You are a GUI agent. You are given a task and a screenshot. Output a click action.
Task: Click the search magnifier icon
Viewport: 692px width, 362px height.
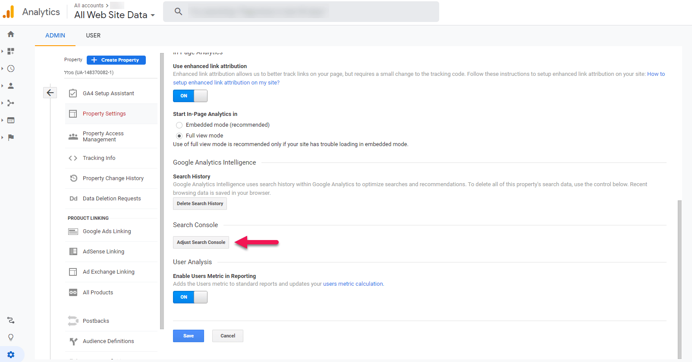[x=178, y=12]
